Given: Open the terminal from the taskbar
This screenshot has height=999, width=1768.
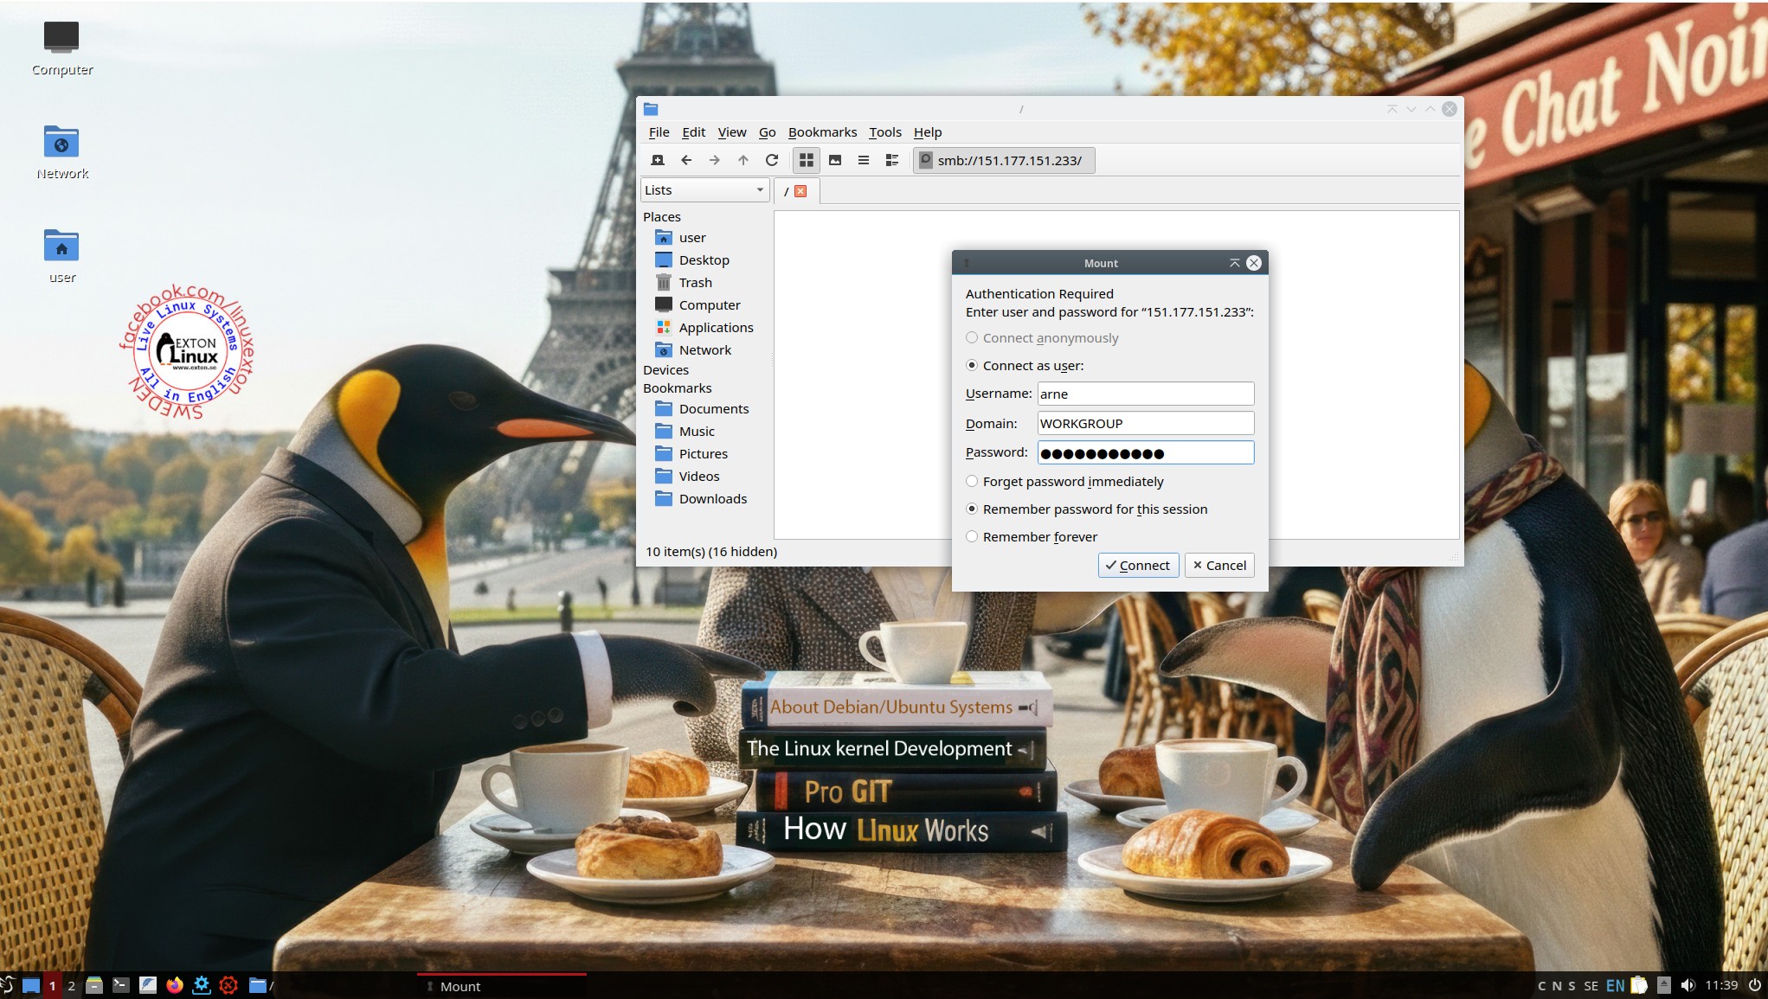Looking at the screenshot, I should [121, 985].
